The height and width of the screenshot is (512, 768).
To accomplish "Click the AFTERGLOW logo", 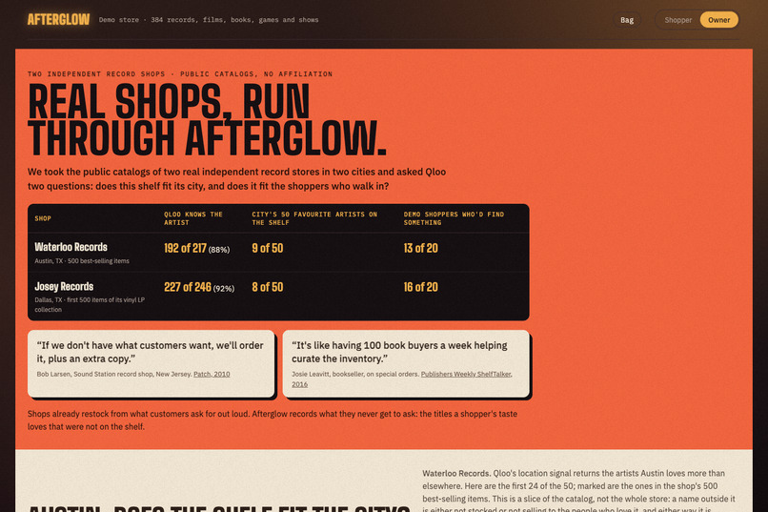I will coord(58,20).
